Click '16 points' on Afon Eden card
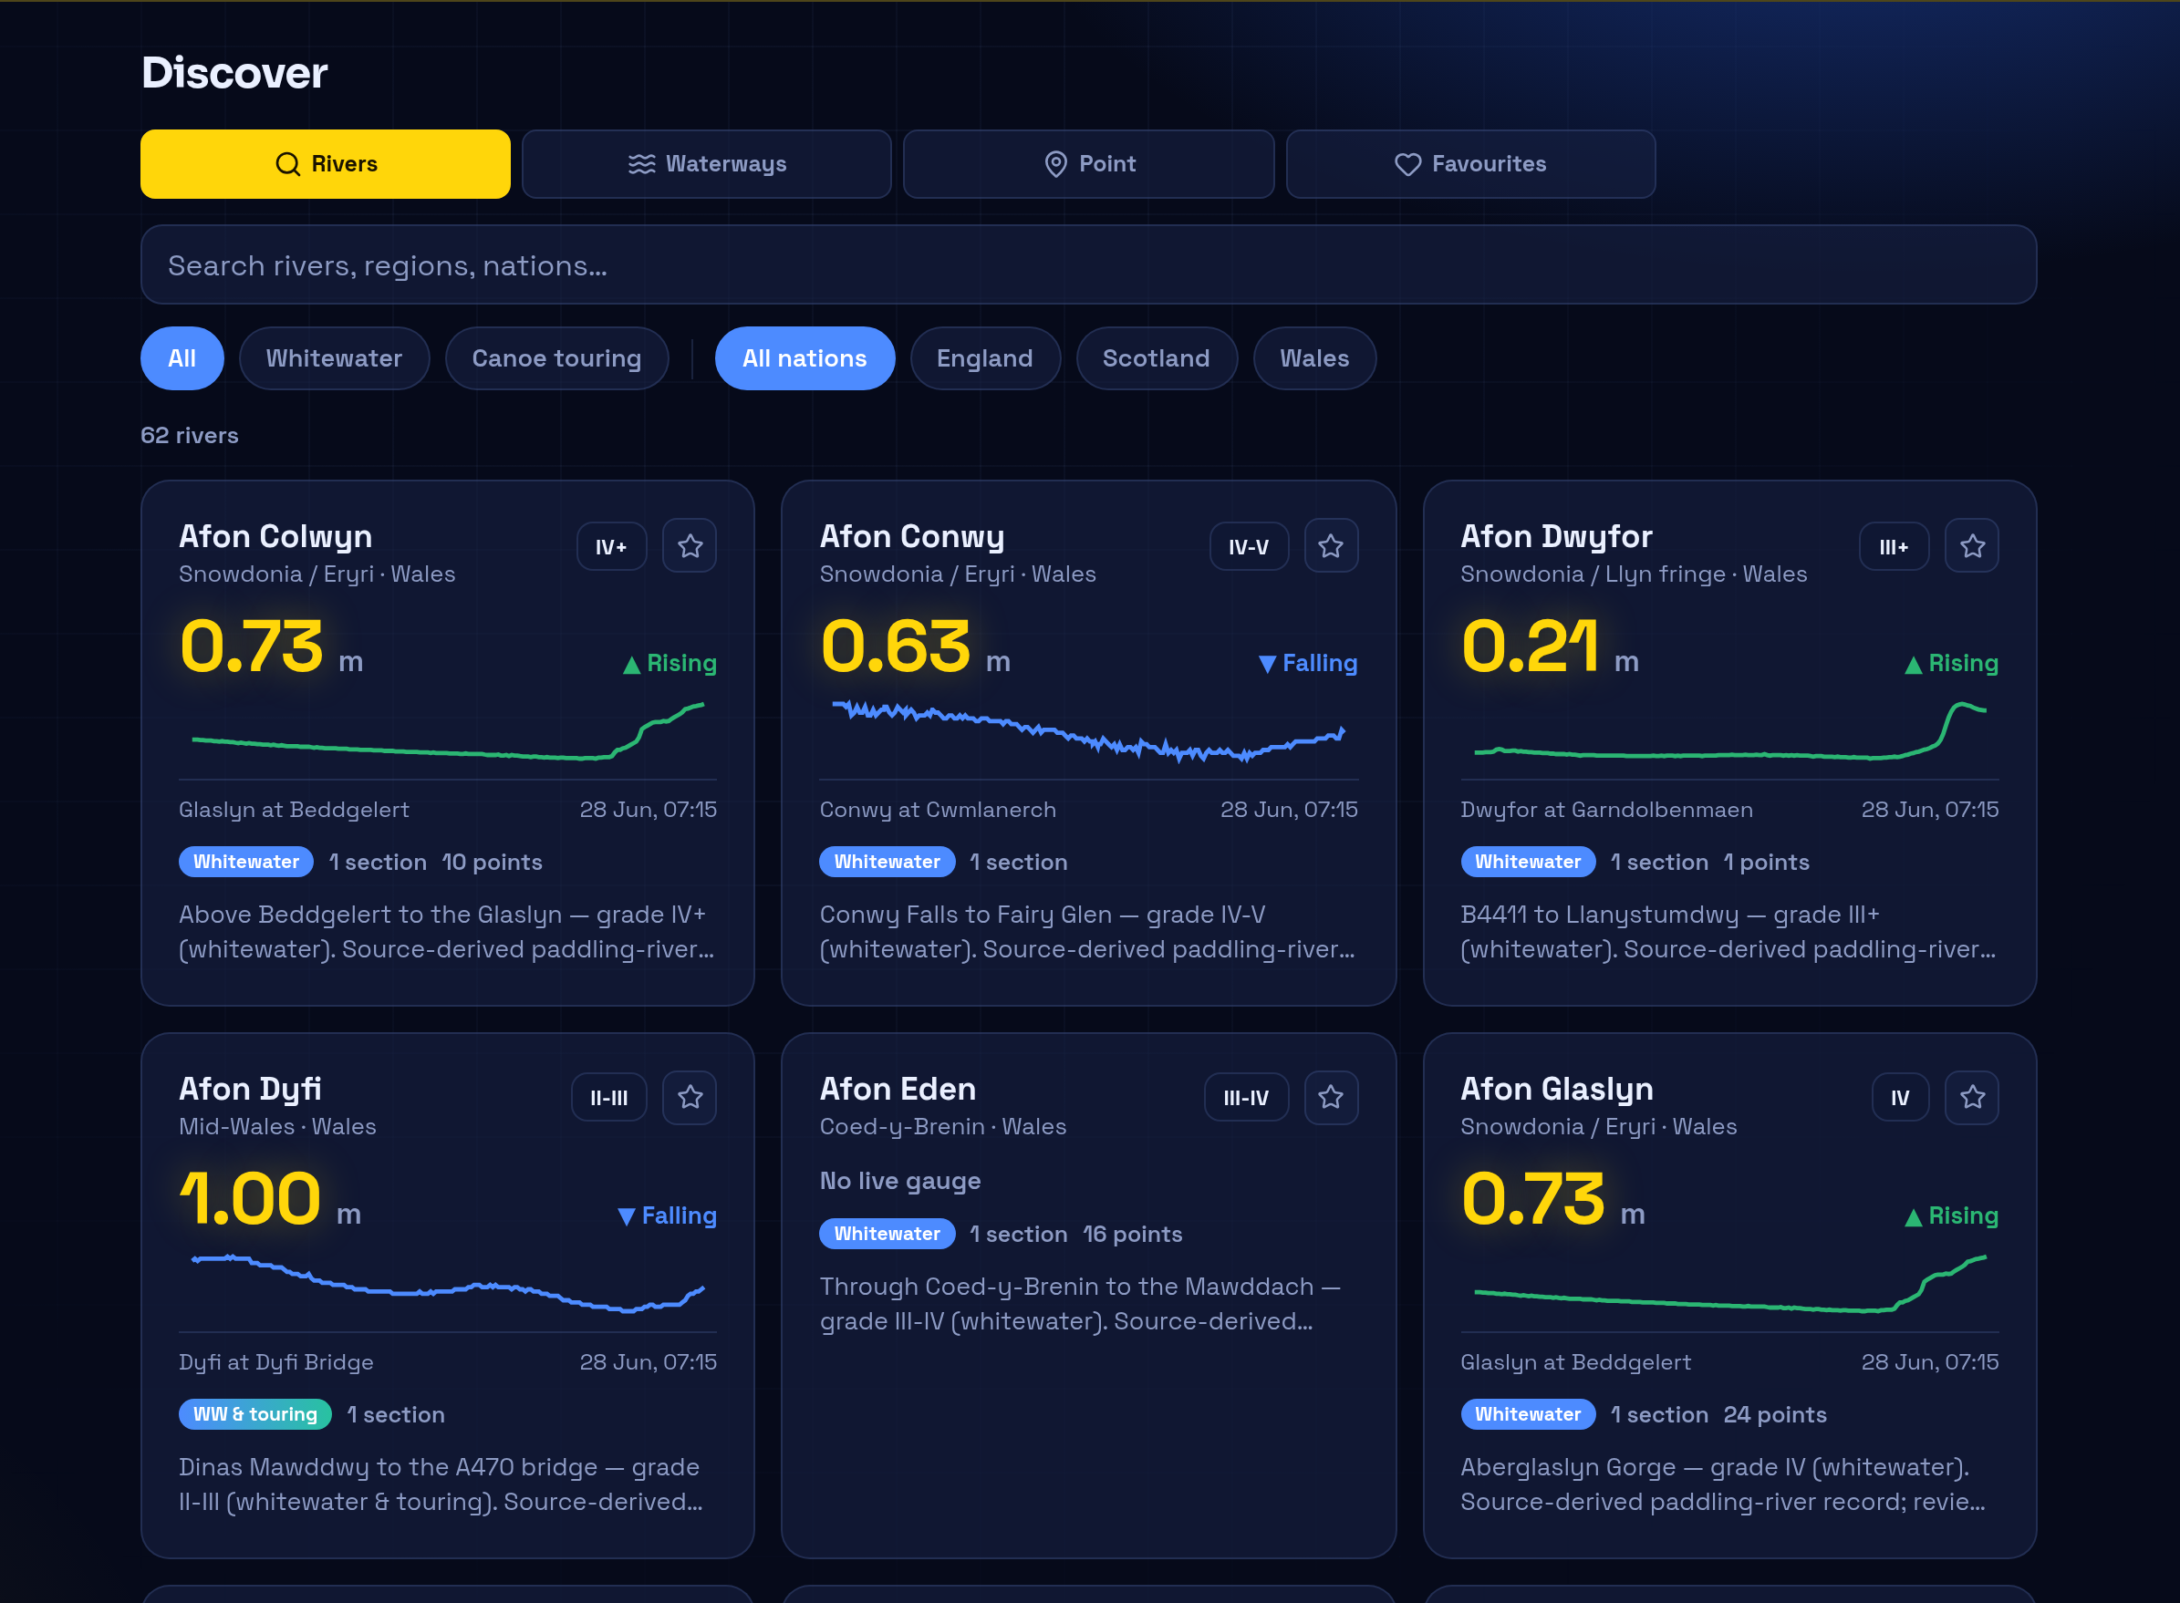 (1133, 1235)
